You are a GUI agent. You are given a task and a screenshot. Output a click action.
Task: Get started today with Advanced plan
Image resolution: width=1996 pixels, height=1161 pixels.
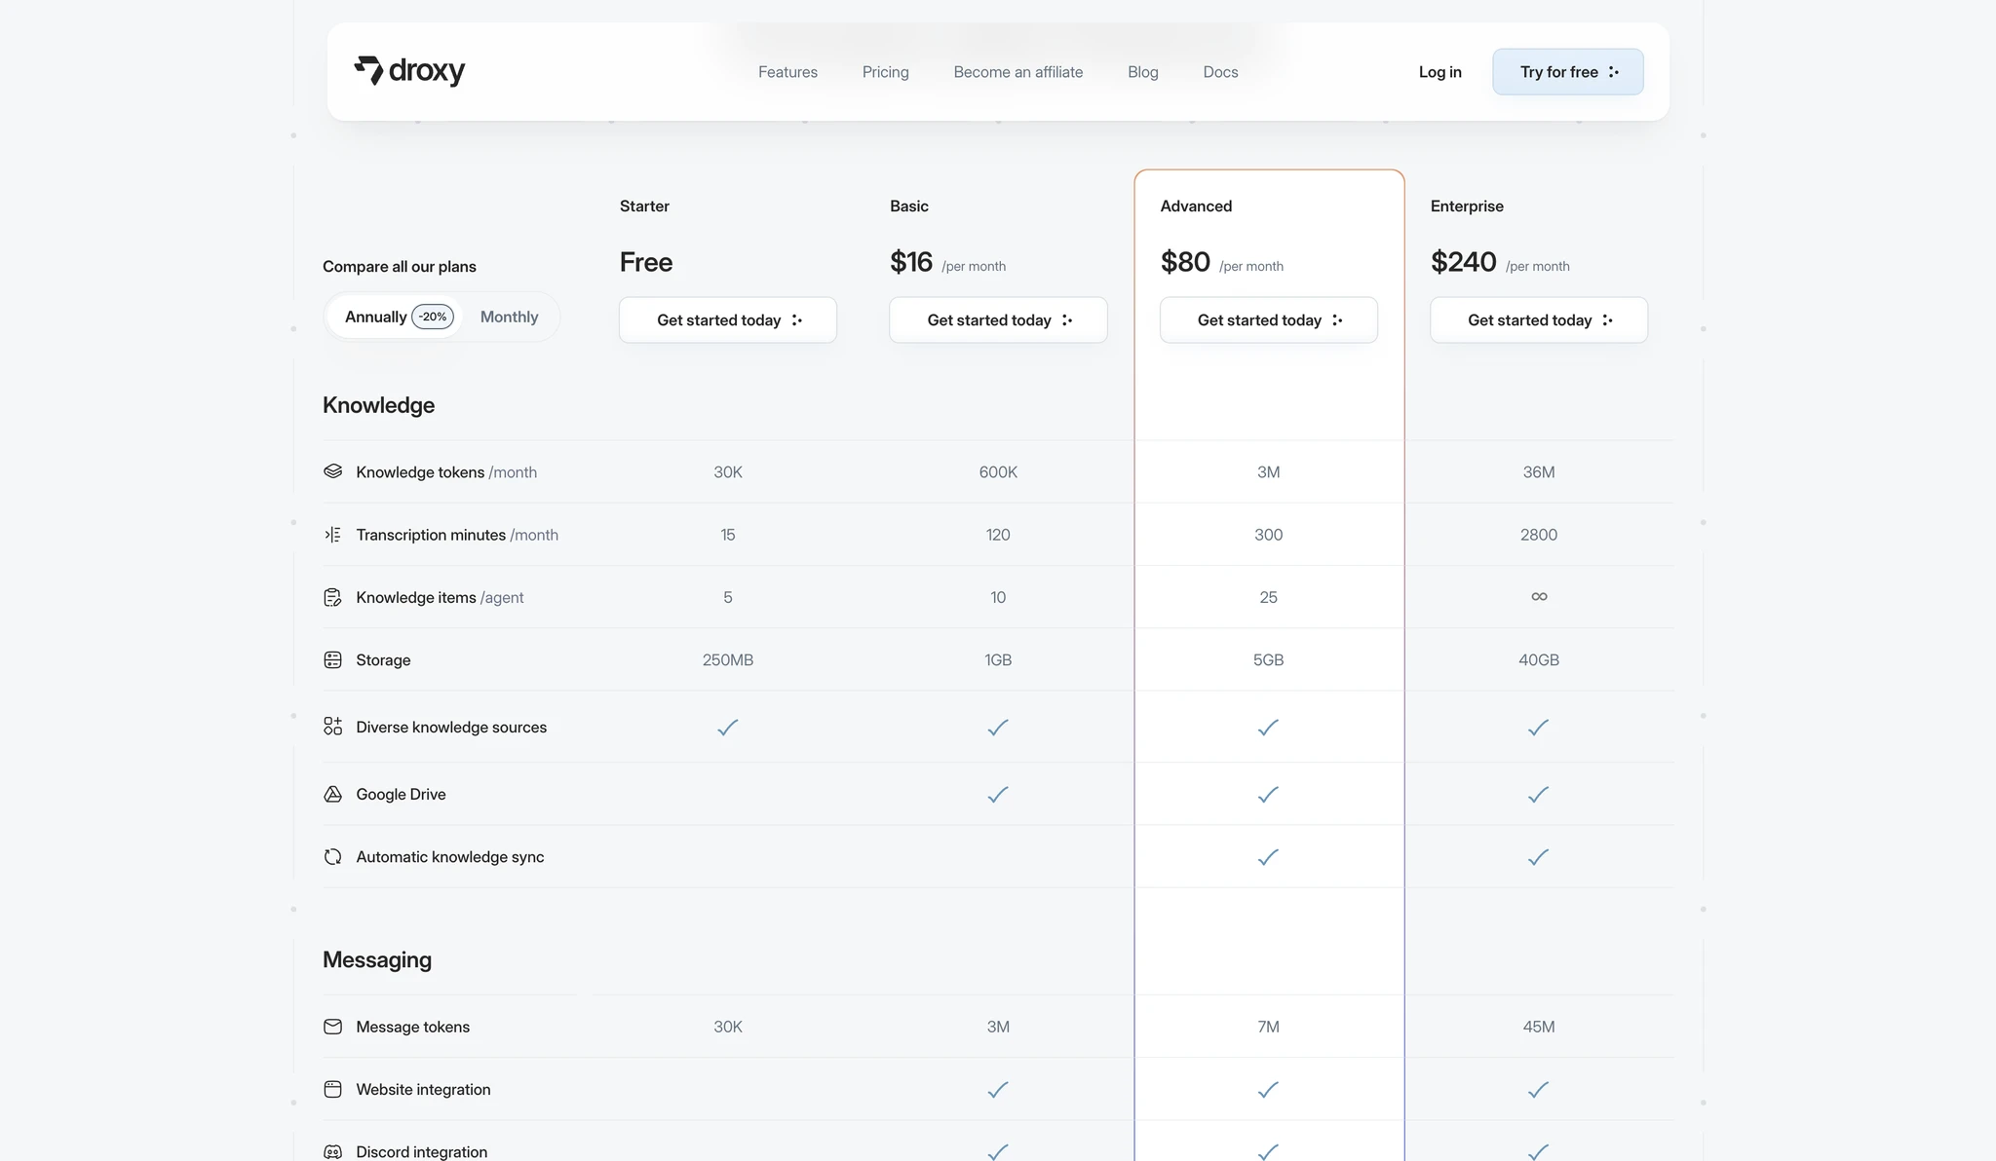1268,319
